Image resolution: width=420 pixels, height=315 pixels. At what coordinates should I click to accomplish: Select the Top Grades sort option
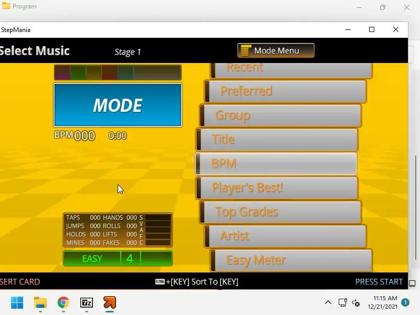coord(281,212)
